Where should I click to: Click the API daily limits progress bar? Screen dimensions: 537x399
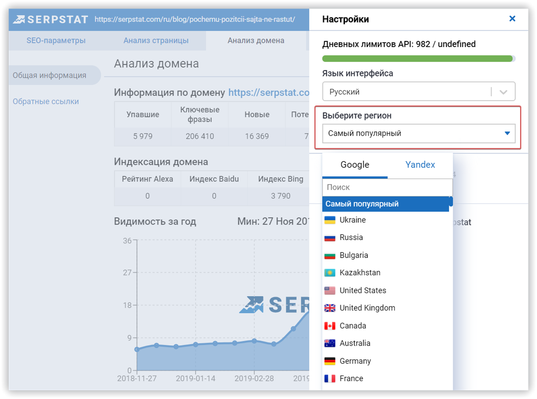pos(419,59)
